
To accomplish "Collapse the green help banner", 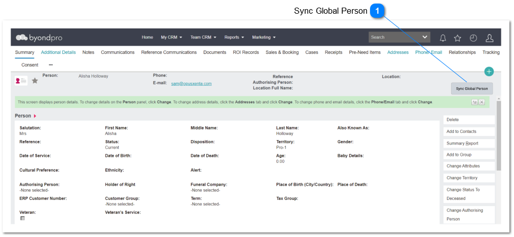I will coord(474,102).
